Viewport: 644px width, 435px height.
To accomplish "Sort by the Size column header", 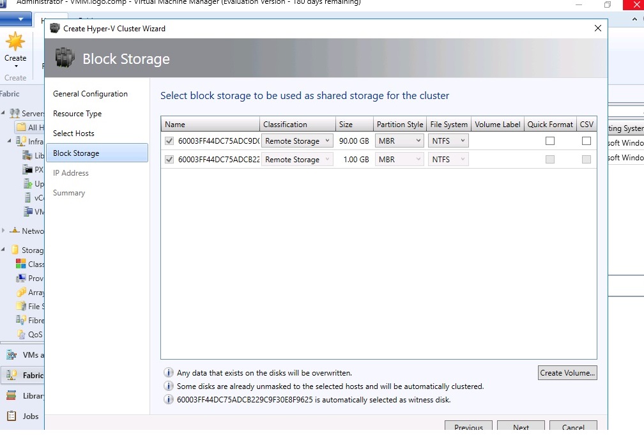I will [x=354, y=124].
